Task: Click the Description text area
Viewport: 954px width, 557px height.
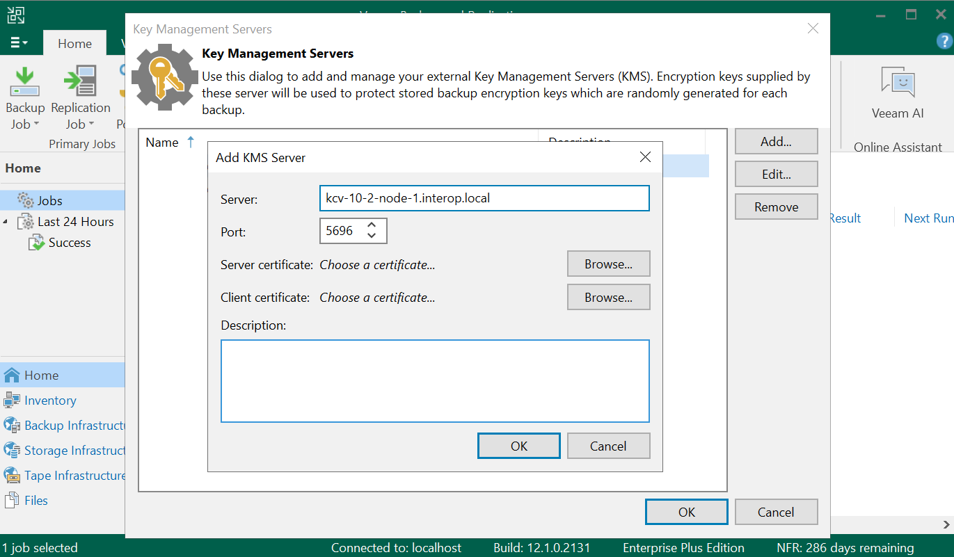Action: tap(435, 381)
